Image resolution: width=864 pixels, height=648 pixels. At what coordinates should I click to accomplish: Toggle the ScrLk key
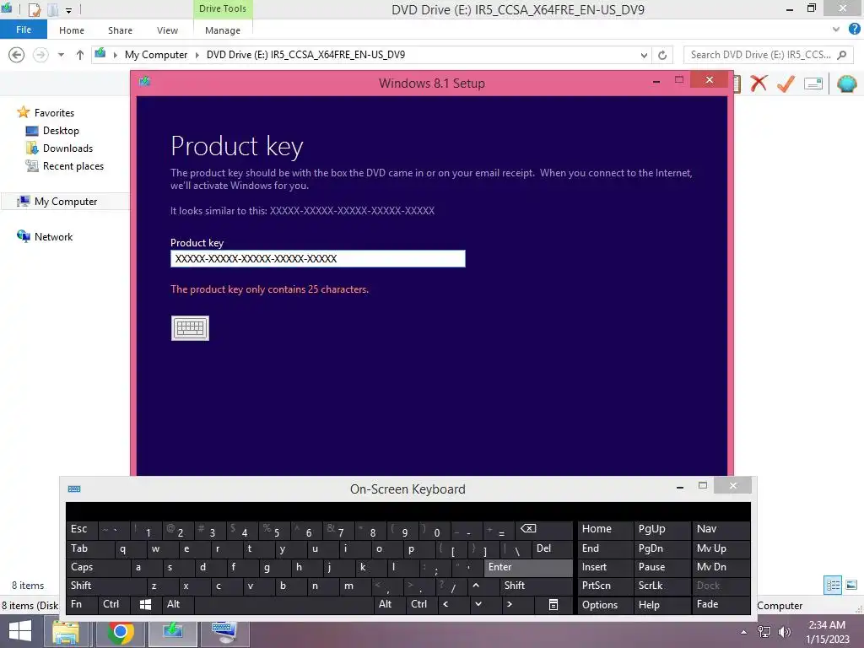(661, 586)
